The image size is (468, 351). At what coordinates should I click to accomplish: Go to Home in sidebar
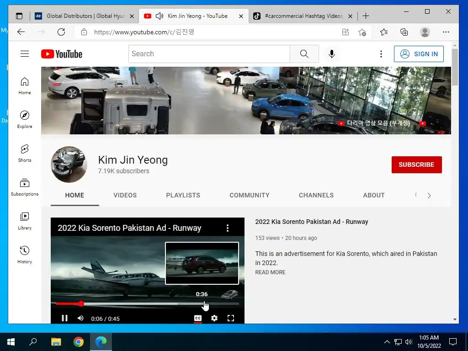(x=25, y=86)
